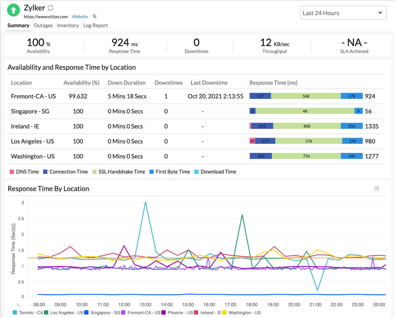
Task: Click the SSL Handshake Time legend swatch
Action: click(x=95, y=172)
